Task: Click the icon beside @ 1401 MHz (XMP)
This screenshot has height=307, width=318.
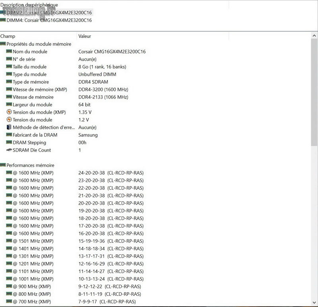Action: click(x=9, y=248)
